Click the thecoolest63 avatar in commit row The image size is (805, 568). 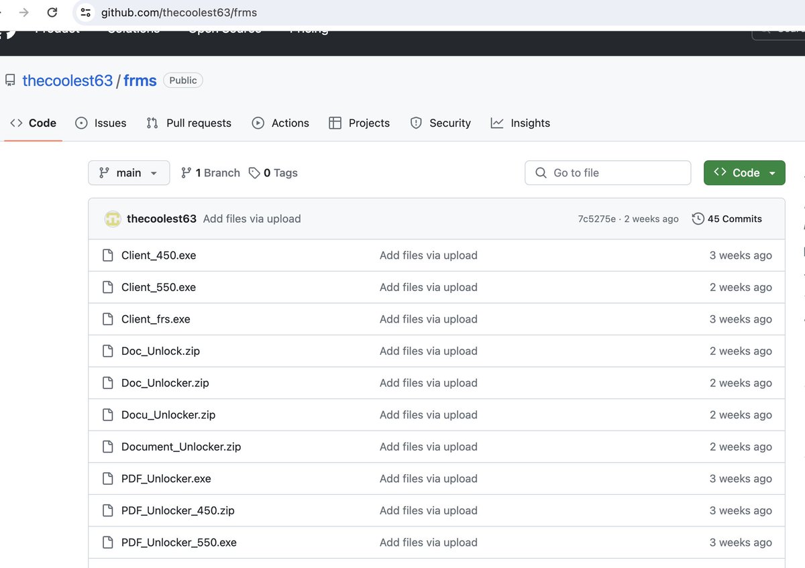113,219
